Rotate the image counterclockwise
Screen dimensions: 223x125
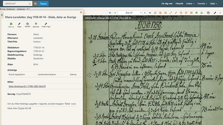click(181, 13)
